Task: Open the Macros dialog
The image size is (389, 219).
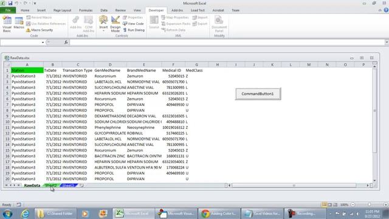Action: [19, 23]
